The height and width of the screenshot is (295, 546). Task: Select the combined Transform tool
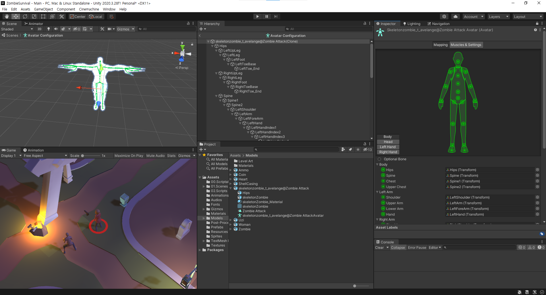[52, 16]
